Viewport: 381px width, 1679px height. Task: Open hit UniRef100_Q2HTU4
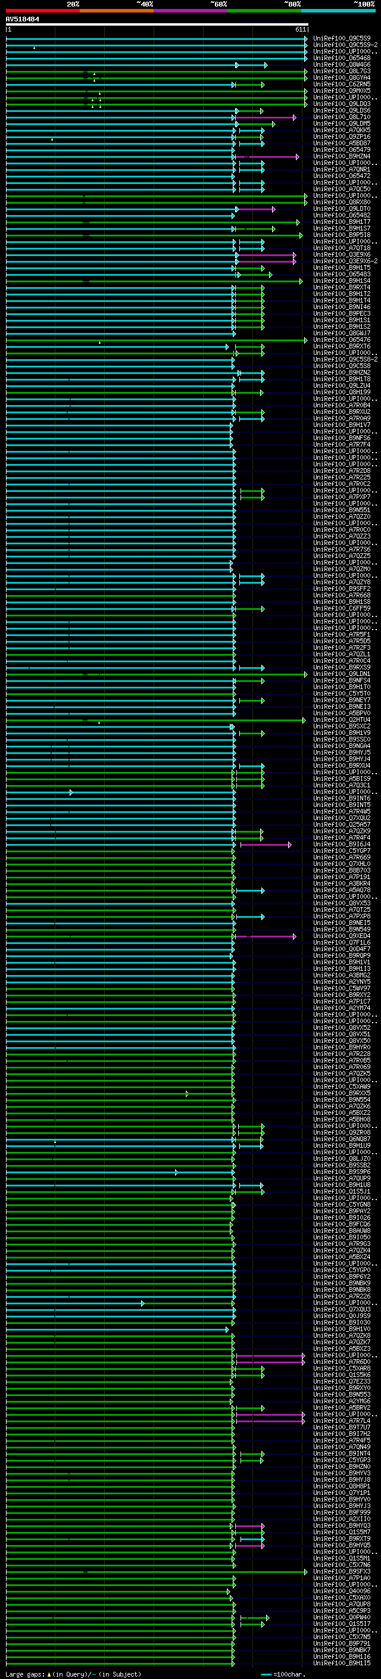coord(342,719)
